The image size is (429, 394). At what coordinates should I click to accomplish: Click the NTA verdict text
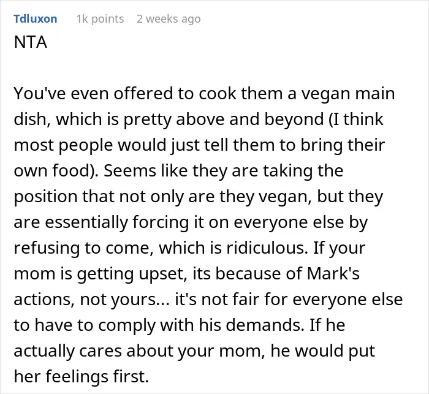[x=31, y=42]
